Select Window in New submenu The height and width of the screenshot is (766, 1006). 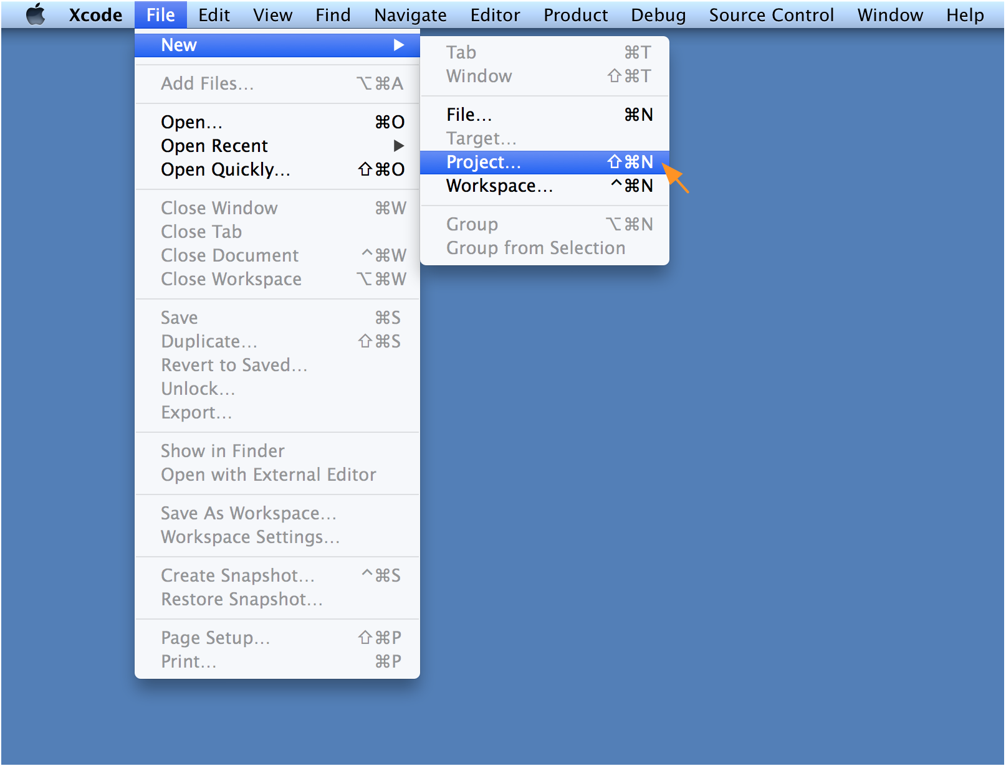coord(545,76)
